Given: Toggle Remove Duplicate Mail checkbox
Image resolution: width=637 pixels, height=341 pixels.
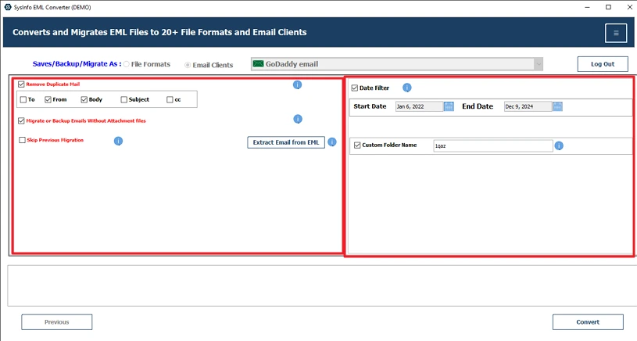Looking at the screenshot, I should [x=21, y=84].
